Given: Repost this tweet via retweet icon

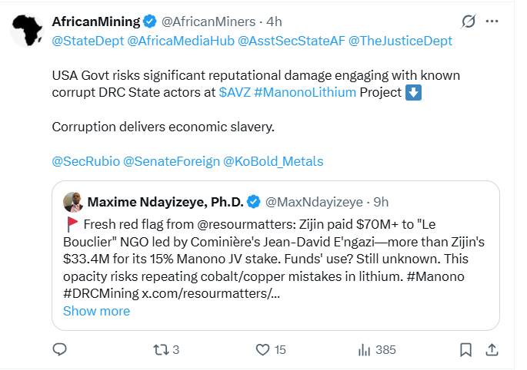Looking at the screenshot, I should point(162,350).
